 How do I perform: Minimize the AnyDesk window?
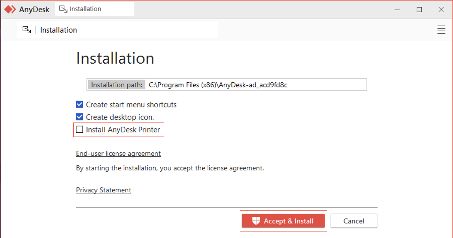click(x=397, y=10)
